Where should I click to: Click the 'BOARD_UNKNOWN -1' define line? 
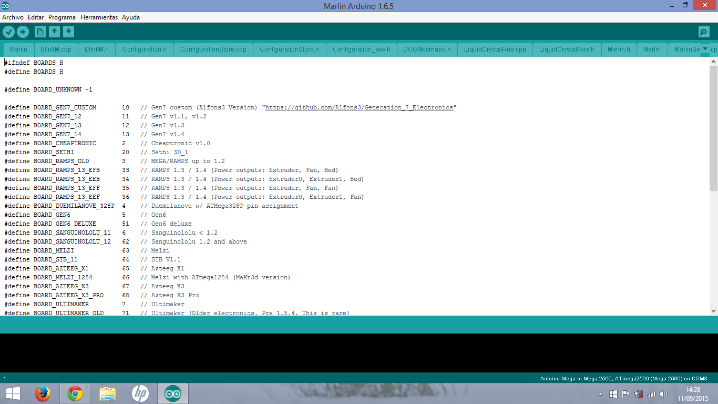coord(48,89)
